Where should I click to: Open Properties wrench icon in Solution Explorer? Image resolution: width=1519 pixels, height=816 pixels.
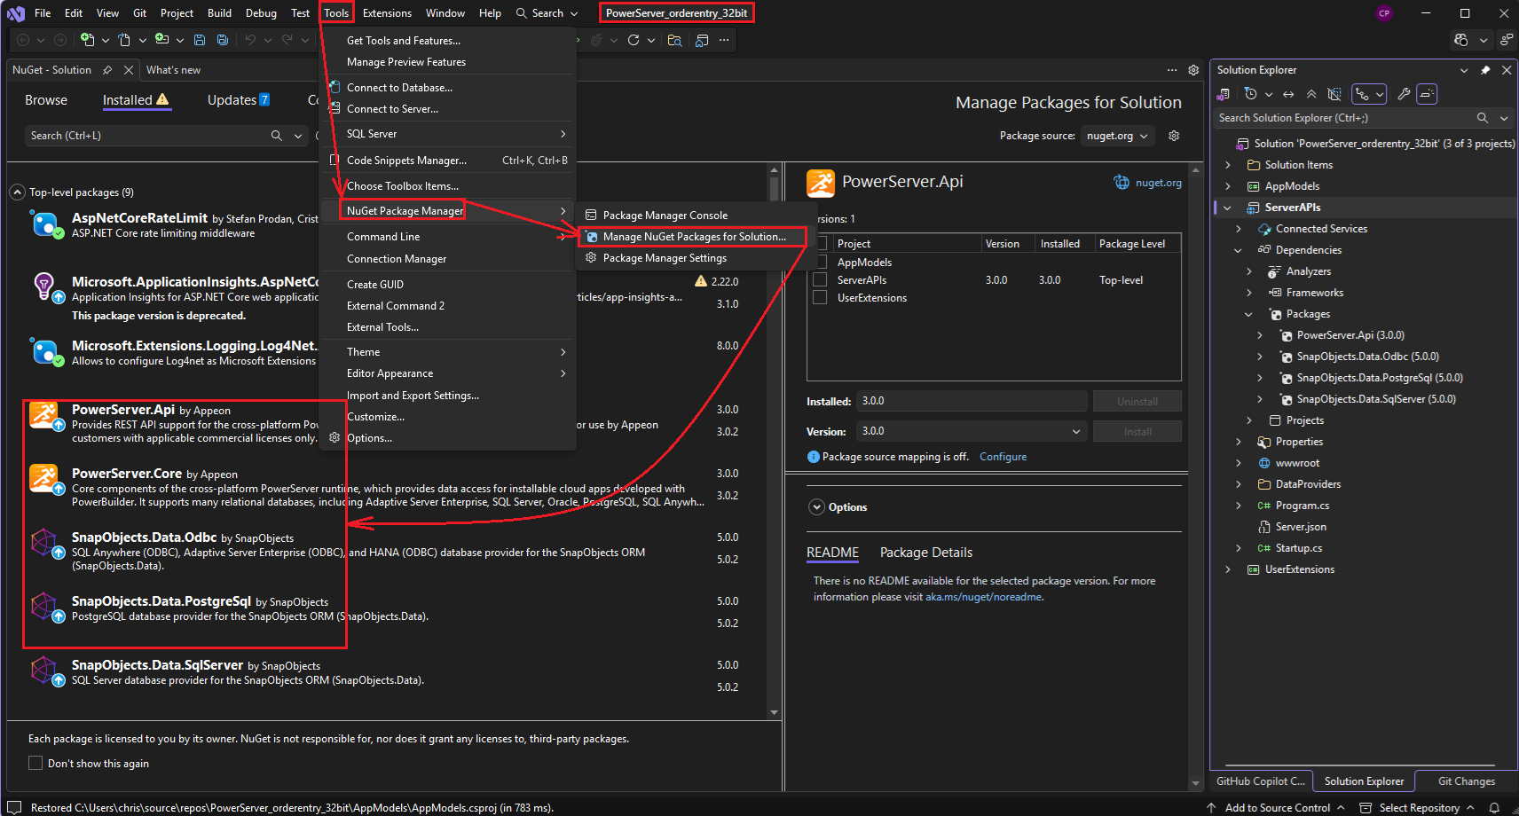(1404, 94)
